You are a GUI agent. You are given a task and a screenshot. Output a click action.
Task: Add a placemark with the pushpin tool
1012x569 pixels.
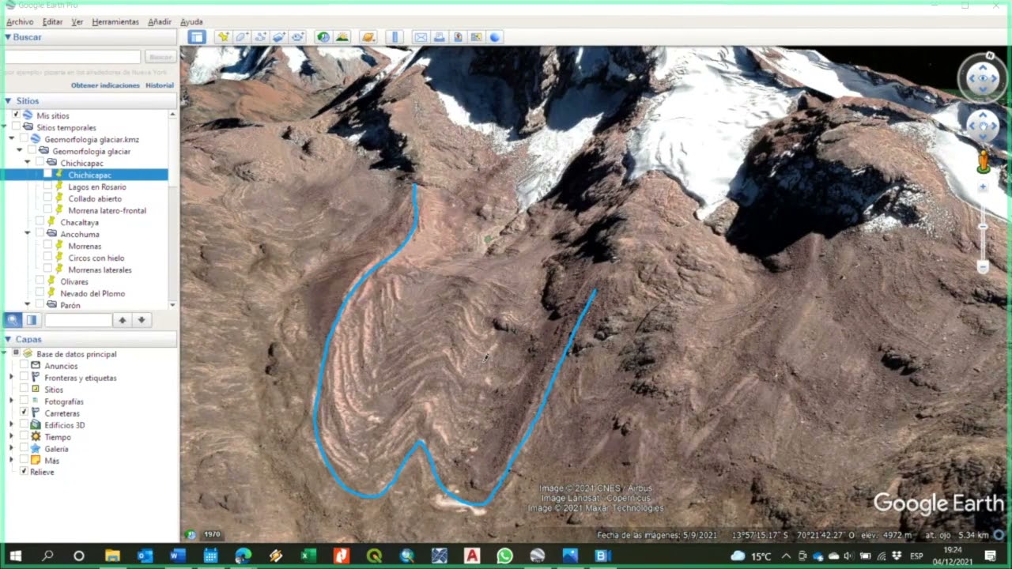coord(224,37)
